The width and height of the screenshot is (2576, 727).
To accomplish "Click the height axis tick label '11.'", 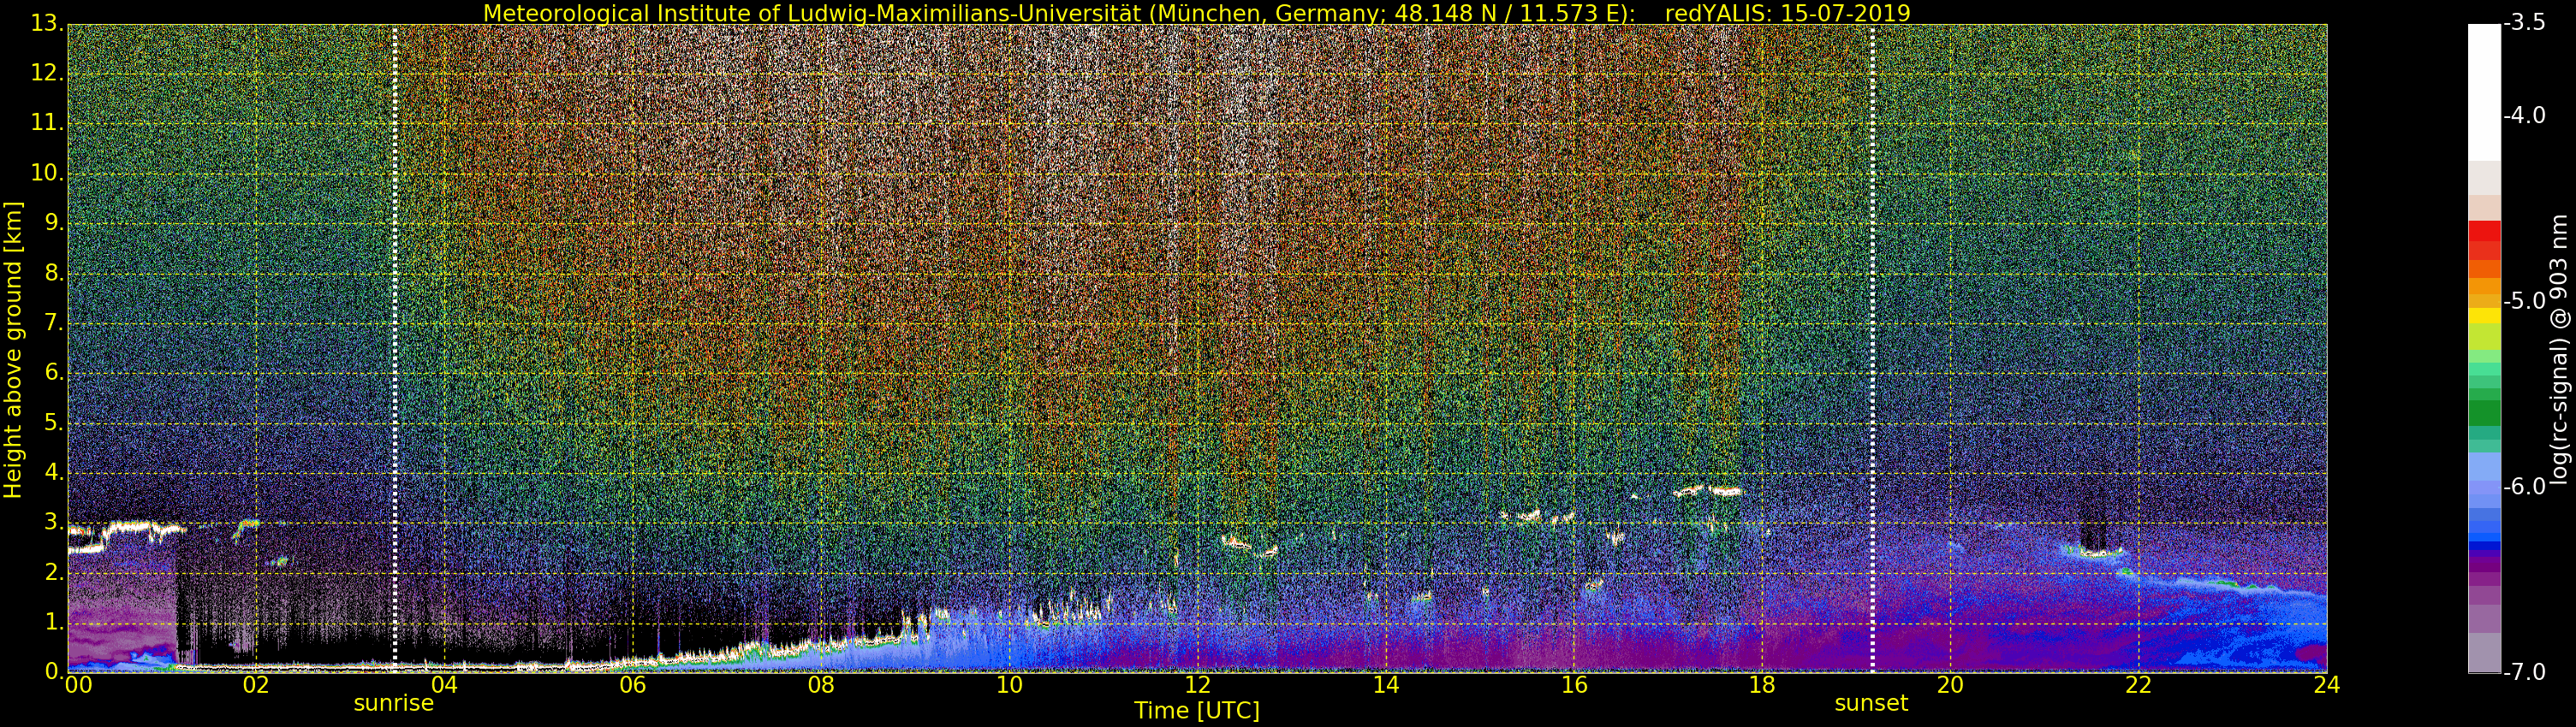I will pyautogui.click(x=47, y=123).
